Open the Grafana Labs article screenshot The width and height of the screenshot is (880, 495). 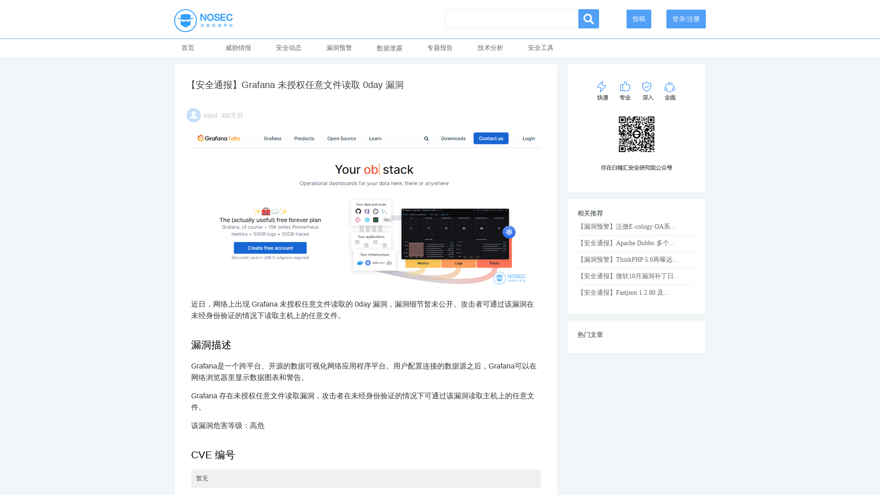[366, 209]
